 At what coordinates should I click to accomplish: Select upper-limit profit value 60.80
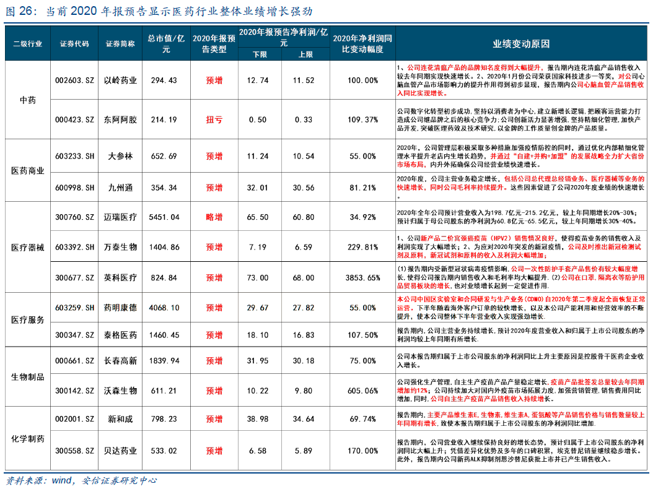click(303, 217)
